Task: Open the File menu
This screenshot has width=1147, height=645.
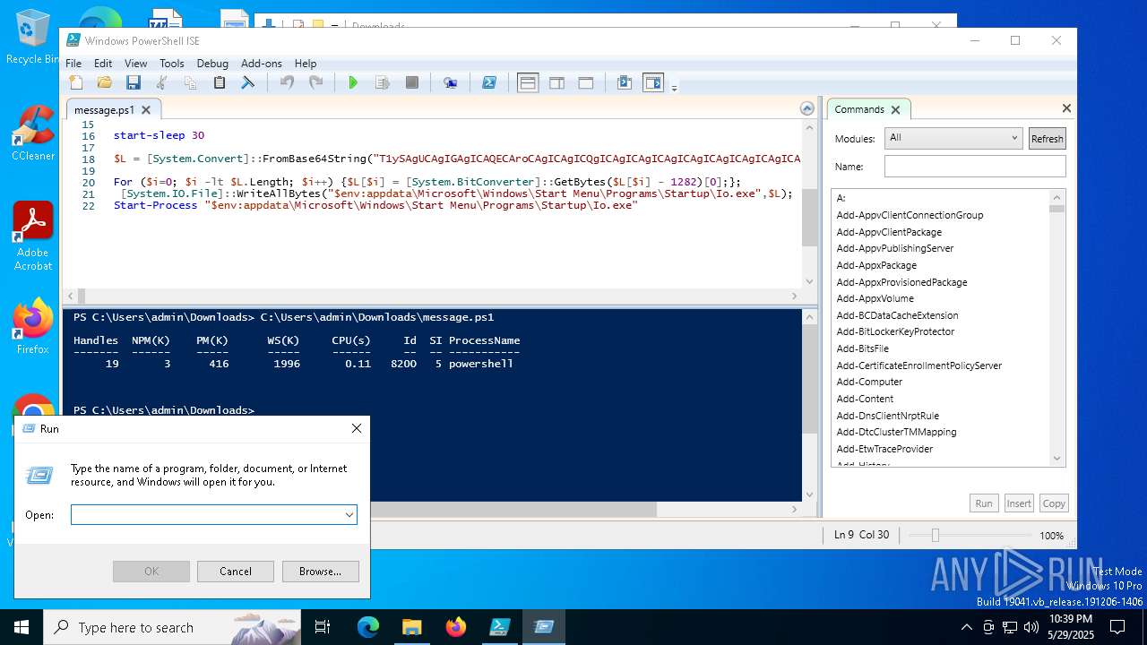Action: [x=73, y=64]
